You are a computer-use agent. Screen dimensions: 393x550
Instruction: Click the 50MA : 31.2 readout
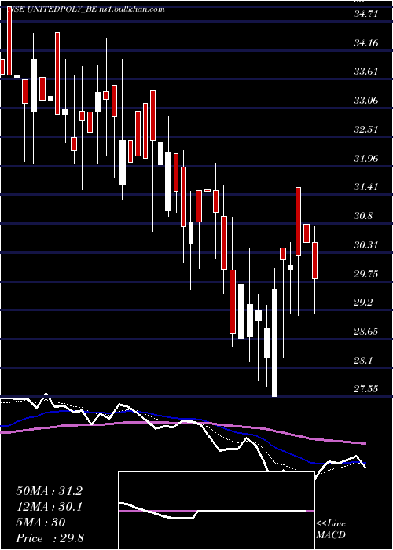[x=49, y=491]
